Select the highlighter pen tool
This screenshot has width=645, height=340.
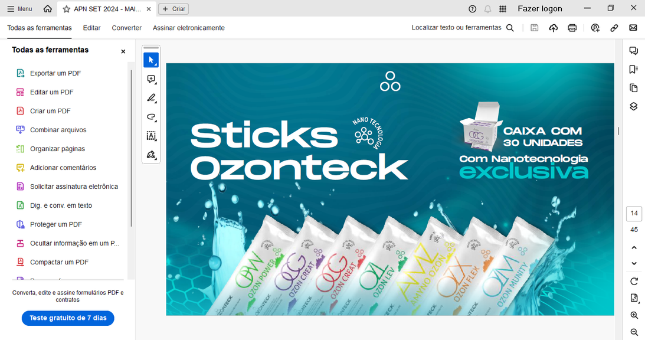click(x=151, y=98)
